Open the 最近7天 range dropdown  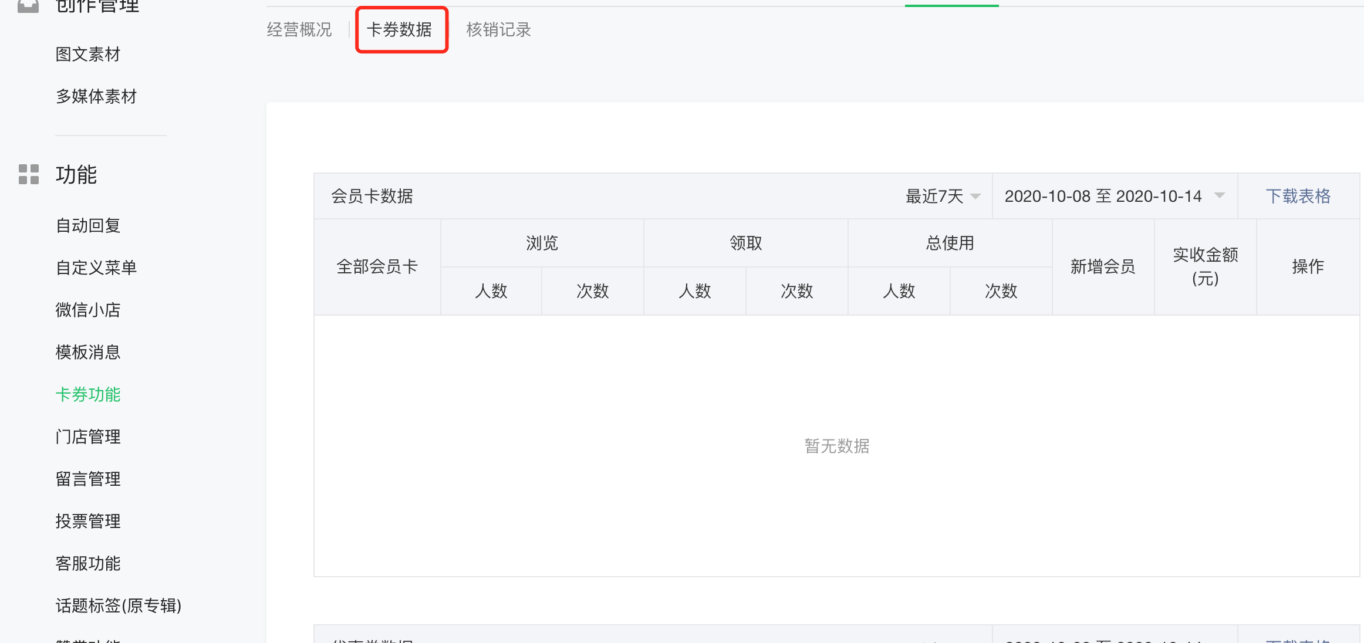(x=943, y=196)
